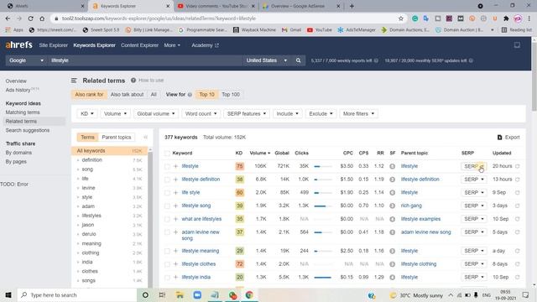Open Windows Start menu
Image resolution: width=537 pixels, height=302 pixels.
(8, 294)
